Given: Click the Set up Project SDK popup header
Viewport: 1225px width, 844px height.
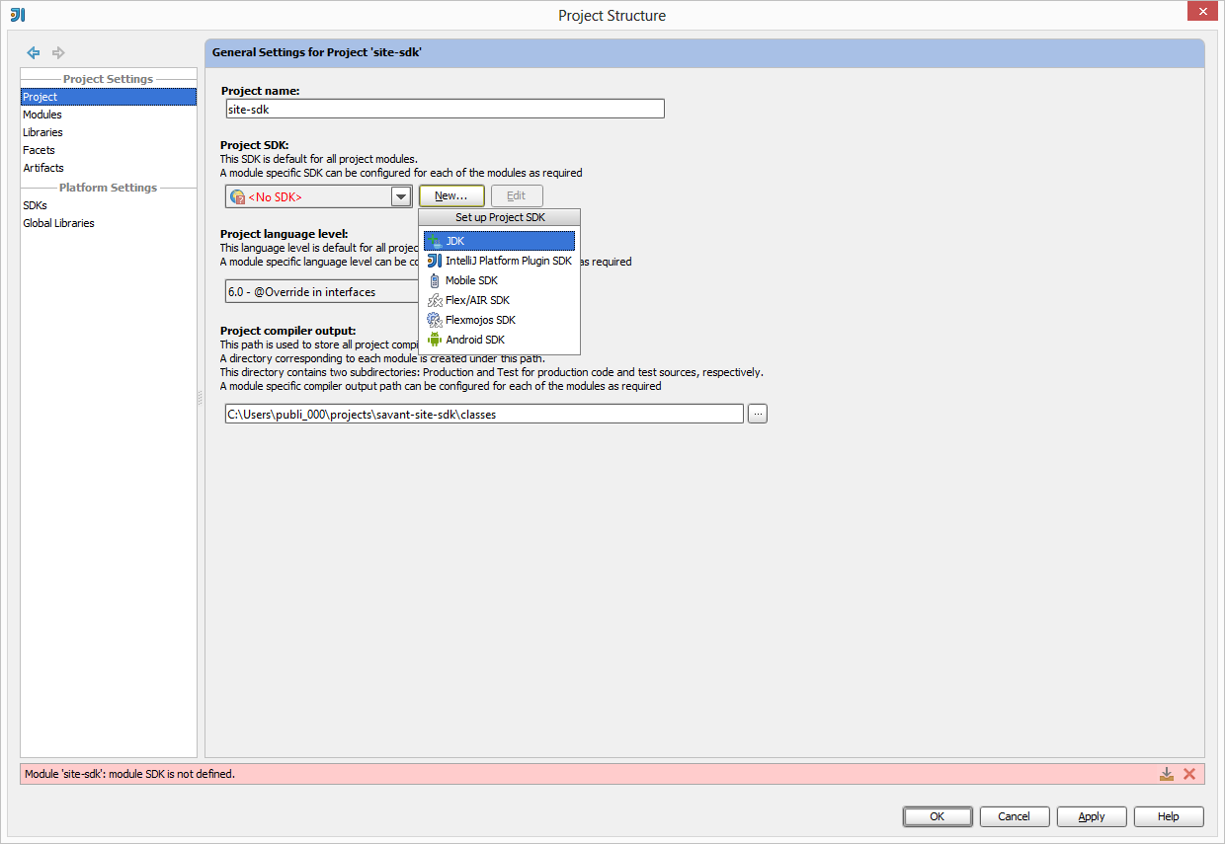Looking at the screenshot, I should [500, 218].
